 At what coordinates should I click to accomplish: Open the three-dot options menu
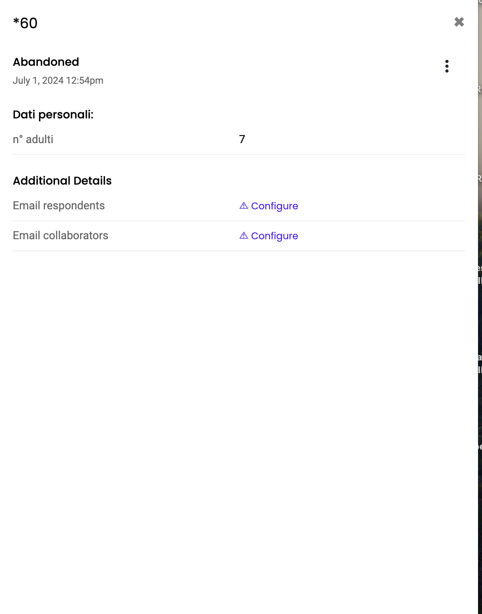447,66
